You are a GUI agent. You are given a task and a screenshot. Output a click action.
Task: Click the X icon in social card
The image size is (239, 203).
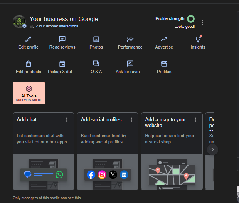point(113,174)
